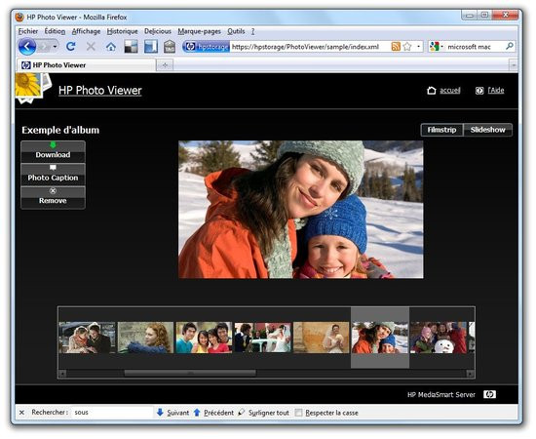Open the back/forward history dropdown arrow
Viewport: 536px width, 439px height.
(x=55, y=47)
